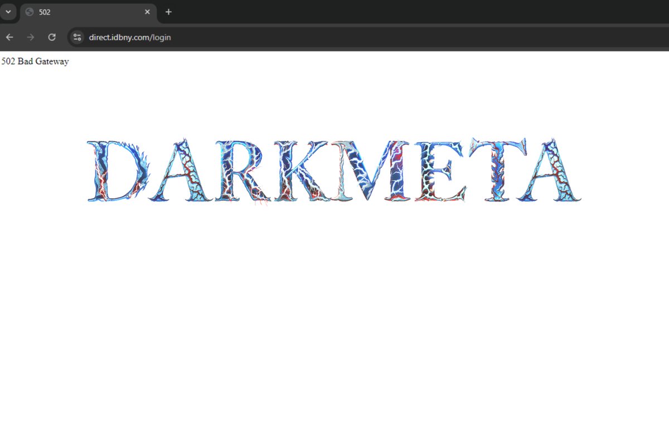Select the 502 browser tab
Screen dimensions: 669x438
pos(89,12)
